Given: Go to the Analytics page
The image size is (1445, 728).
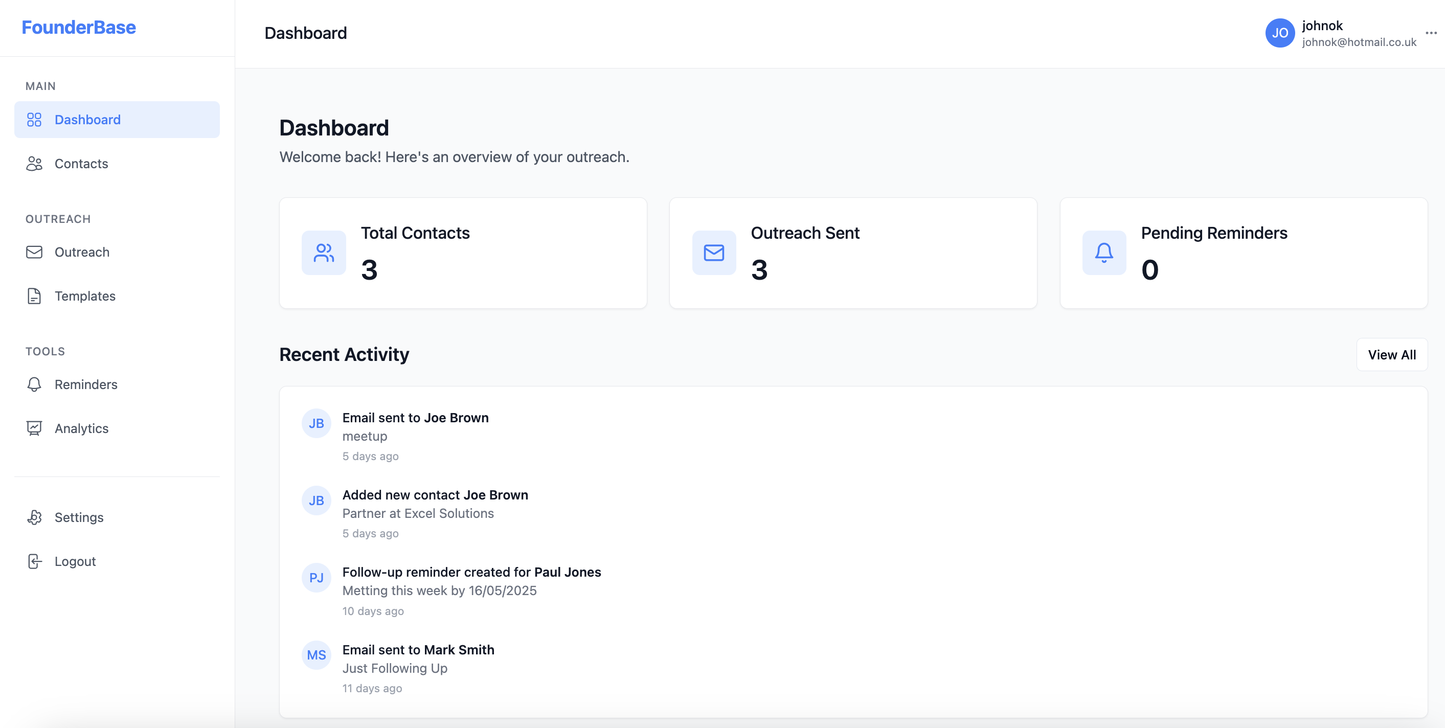Looking at the screenshot, I should pyautogui.click(x=117, y=428).
